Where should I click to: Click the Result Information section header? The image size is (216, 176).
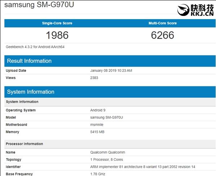(110, 61)
